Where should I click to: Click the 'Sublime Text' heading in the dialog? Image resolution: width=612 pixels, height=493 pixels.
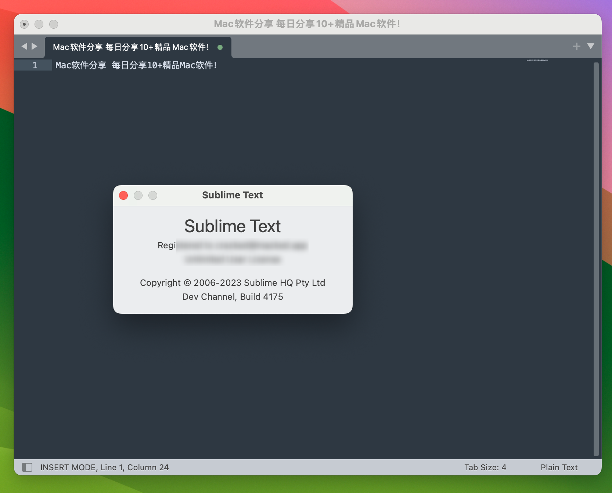pos(232,226)
